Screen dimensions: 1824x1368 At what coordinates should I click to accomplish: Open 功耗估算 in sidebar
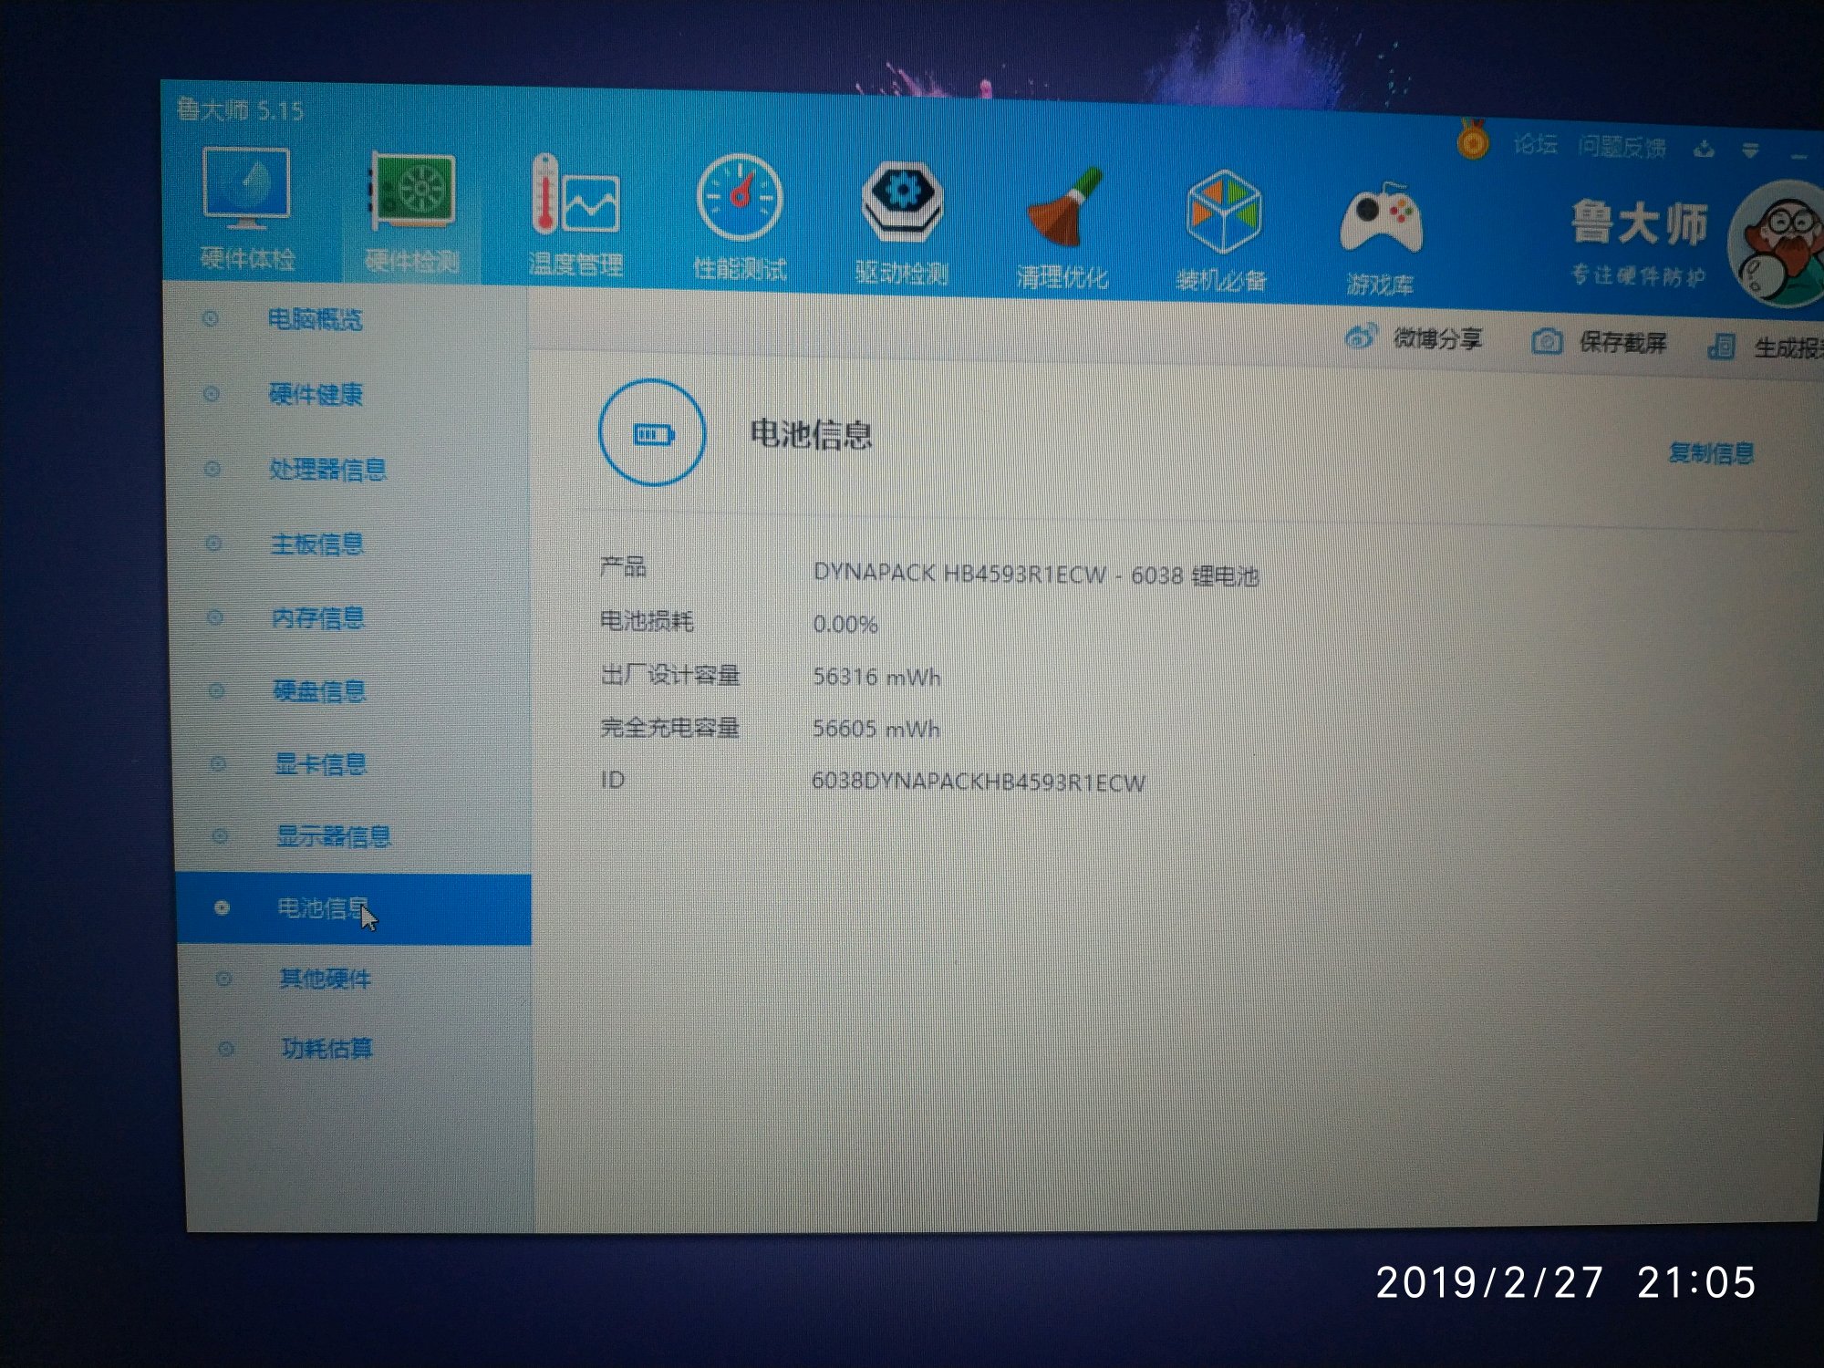click(x=326, y=1049)
